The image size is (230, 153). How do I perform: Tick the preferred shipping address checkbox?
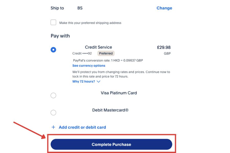(53, 22)
